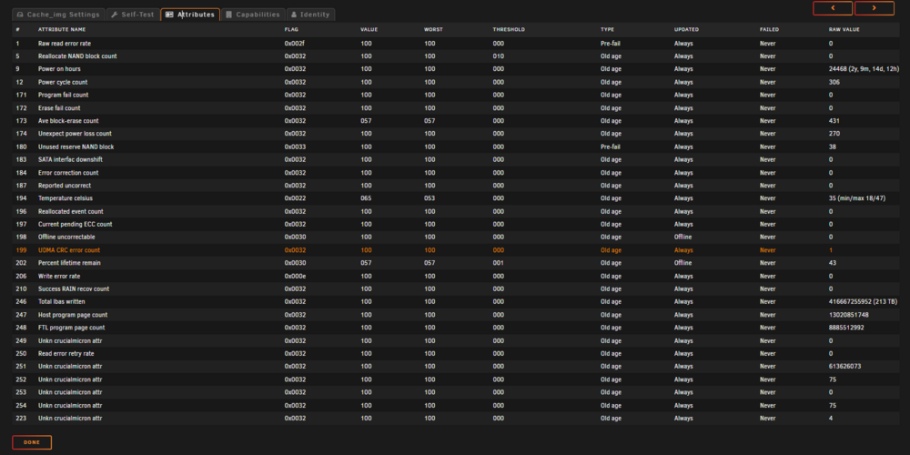Click the THRESHOLD column header
The height and width of the screenshot is (455, 910).
click(509, 30)
